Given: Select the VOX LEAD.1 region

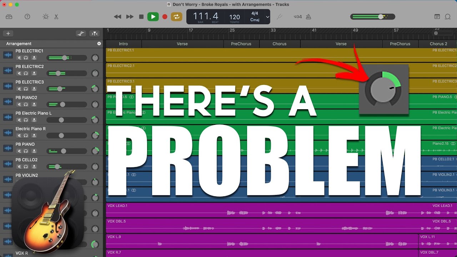Looking at the screenshot, I should [281, 210].
